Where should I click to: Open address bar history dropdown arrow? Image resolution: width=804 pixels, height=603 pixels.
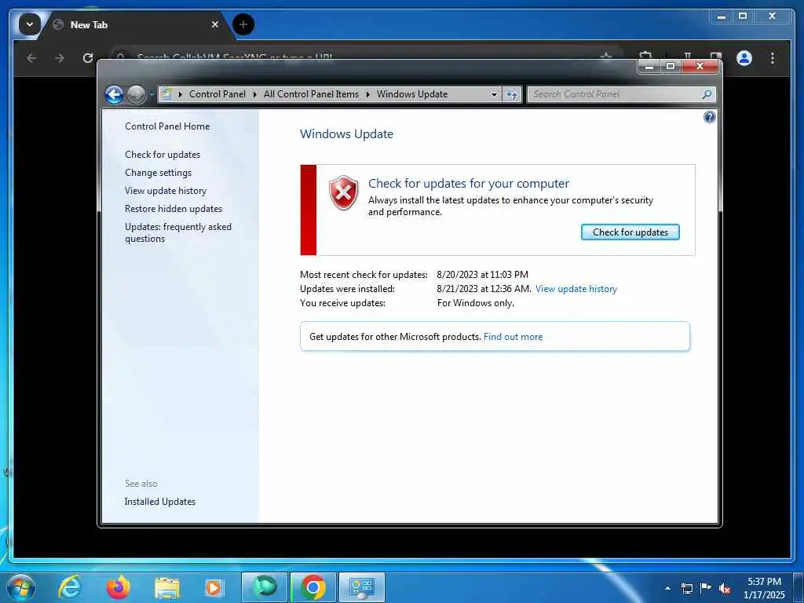[x=494, y=94]
